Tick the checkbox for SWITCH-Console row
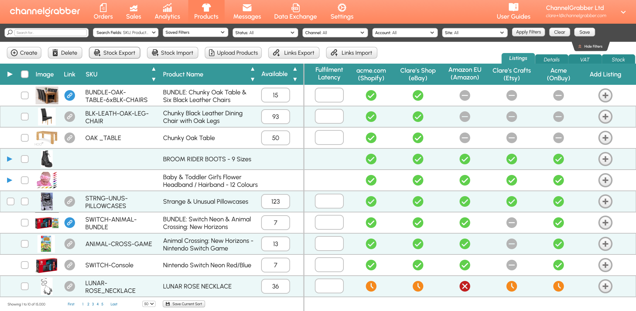636x311 pixels. 25,265
